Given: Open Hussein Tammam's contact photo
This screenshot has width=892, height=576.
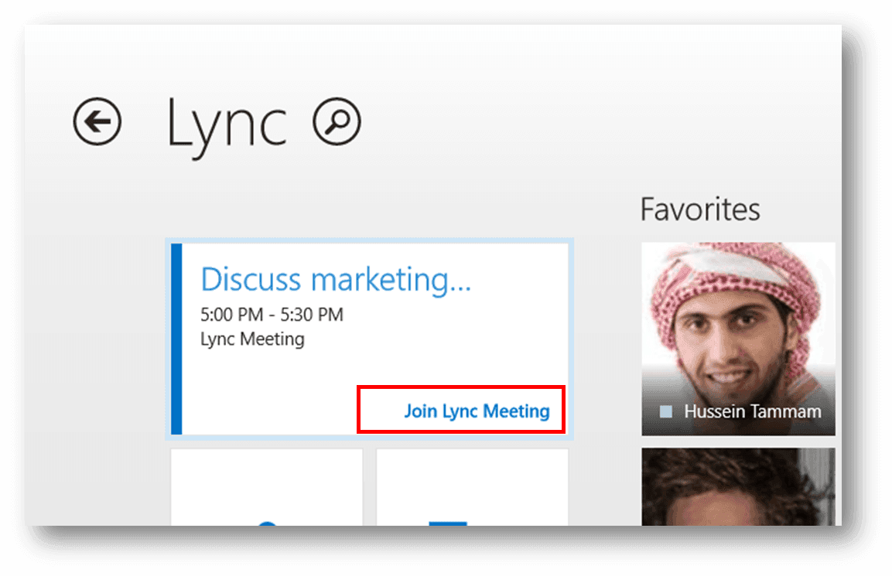Looking at the screenshot, I should point(737,325).
